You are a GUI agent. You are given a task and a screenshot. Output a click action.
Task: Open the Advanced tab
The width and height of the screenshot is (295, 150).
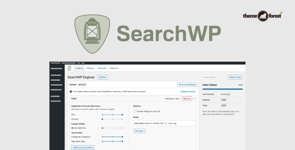pyautogui.click(x=102, y=68)
